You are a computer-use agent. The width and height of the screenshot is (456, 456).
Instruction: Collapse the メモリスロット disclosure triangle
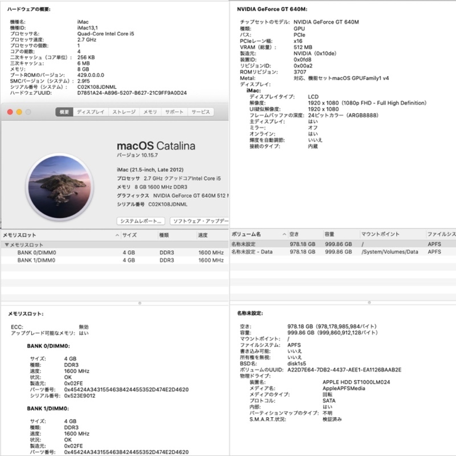[6, 245]
